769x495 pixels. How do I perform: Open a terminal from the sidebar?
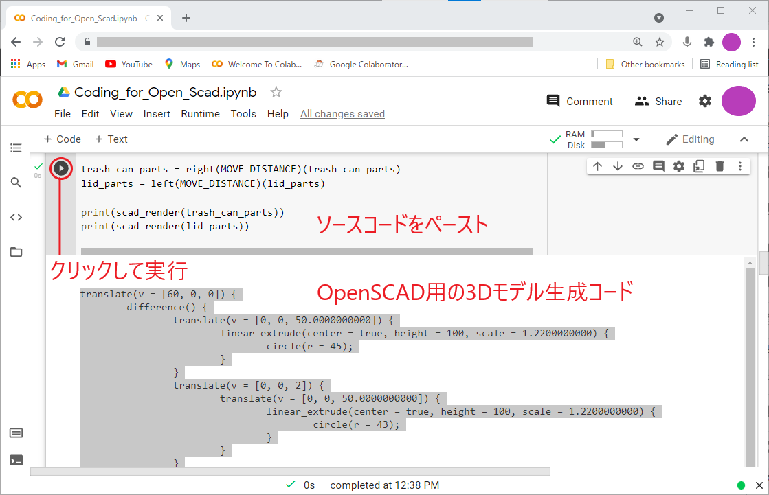click(x=16, y=459)
